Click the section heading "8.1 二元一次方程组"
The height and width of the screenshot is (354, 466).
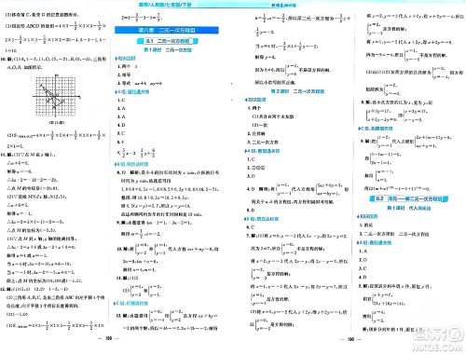point(168,41)
